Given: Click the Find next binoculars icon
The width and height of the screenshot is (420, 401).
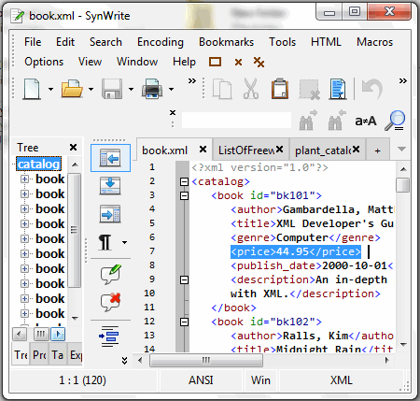Looking at the screenshot, I should pos(308,121).
